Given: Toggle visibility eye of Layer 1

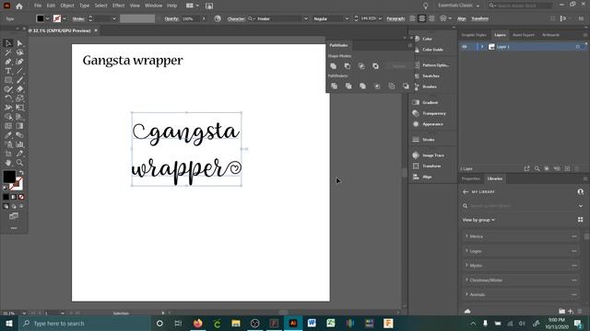Looking at the screenshot, I should click(x=465, y=47).
